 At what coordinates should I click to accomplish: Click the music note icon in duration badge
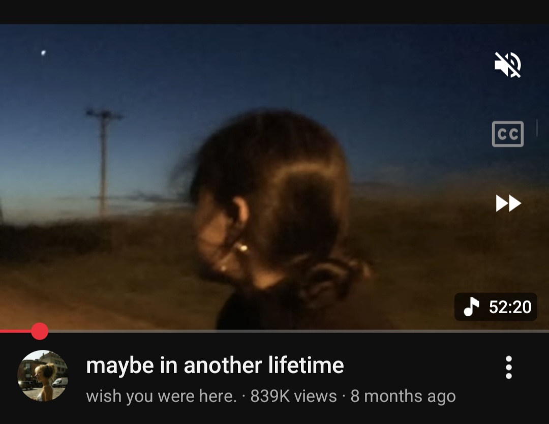(x=471, y=307)
